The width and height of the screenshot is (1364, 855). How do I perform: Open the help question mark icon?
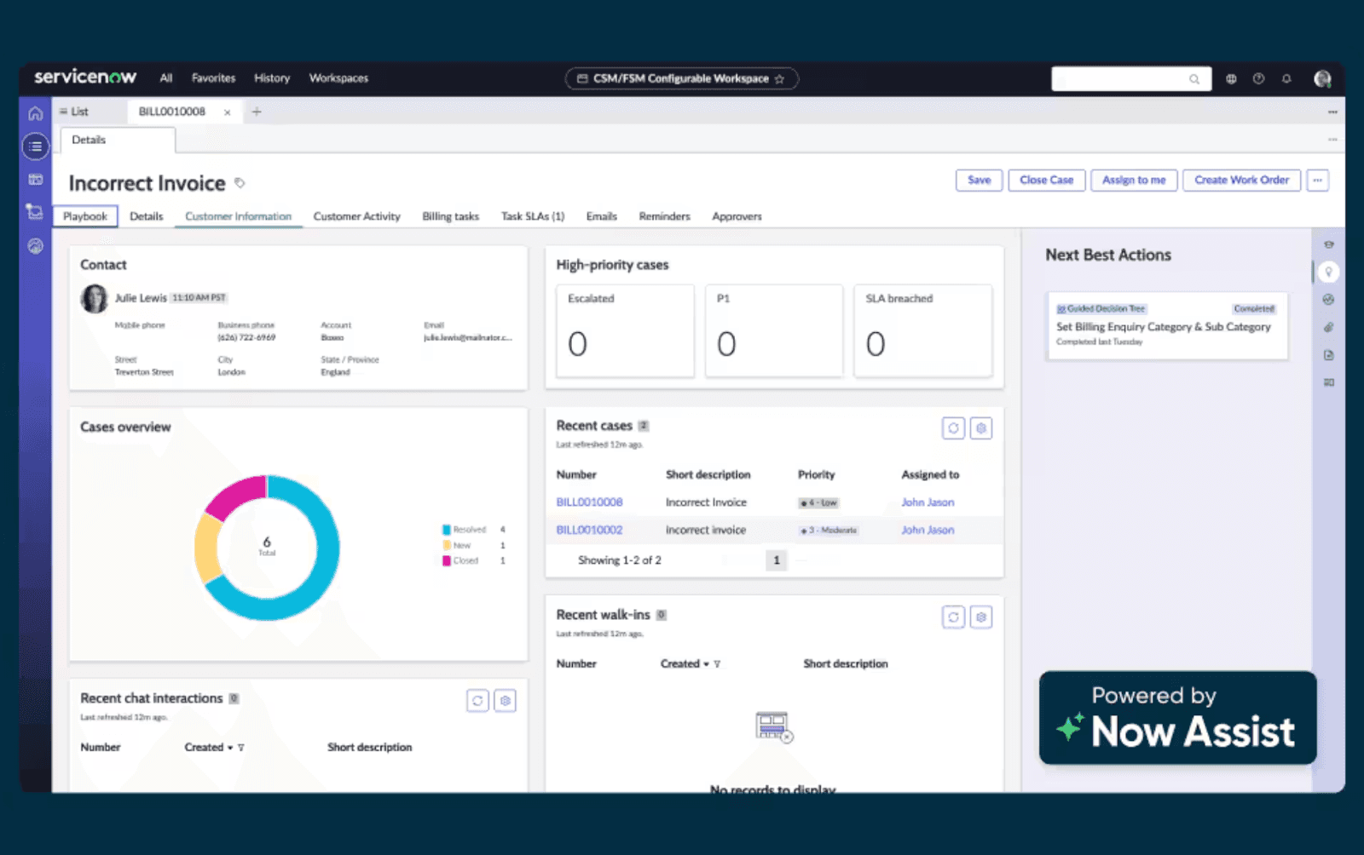coord(1258,78)
